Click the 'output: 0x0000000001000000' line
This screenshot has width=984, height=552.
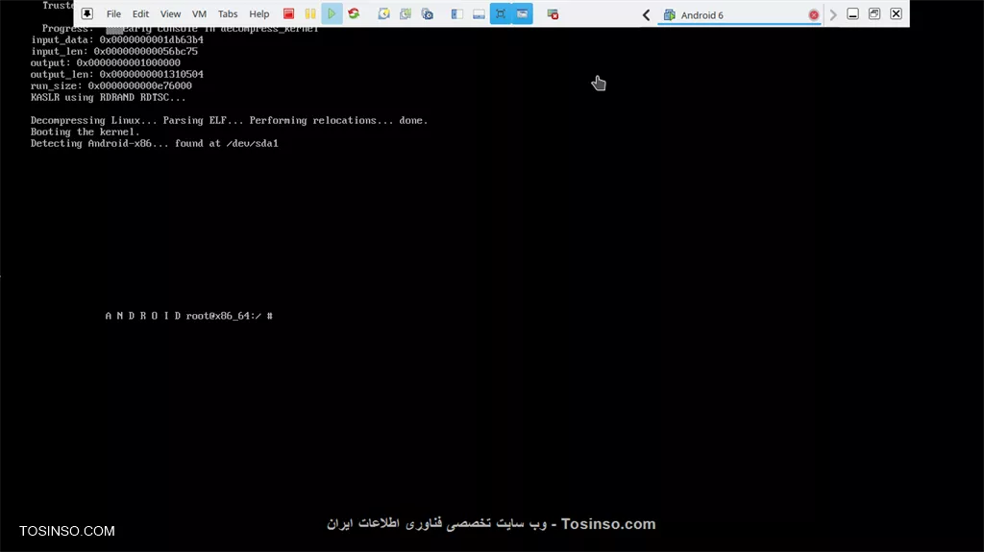click(106, 62)
